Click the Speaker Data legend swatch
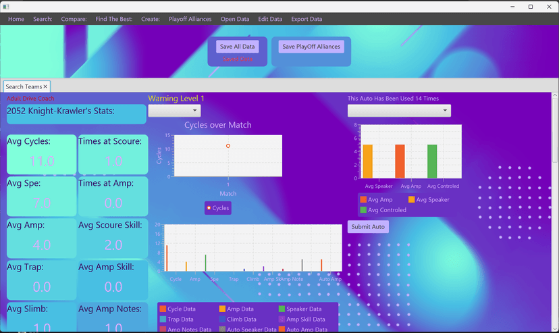This screenshot has height=333, width=559. tap(282, 309)
